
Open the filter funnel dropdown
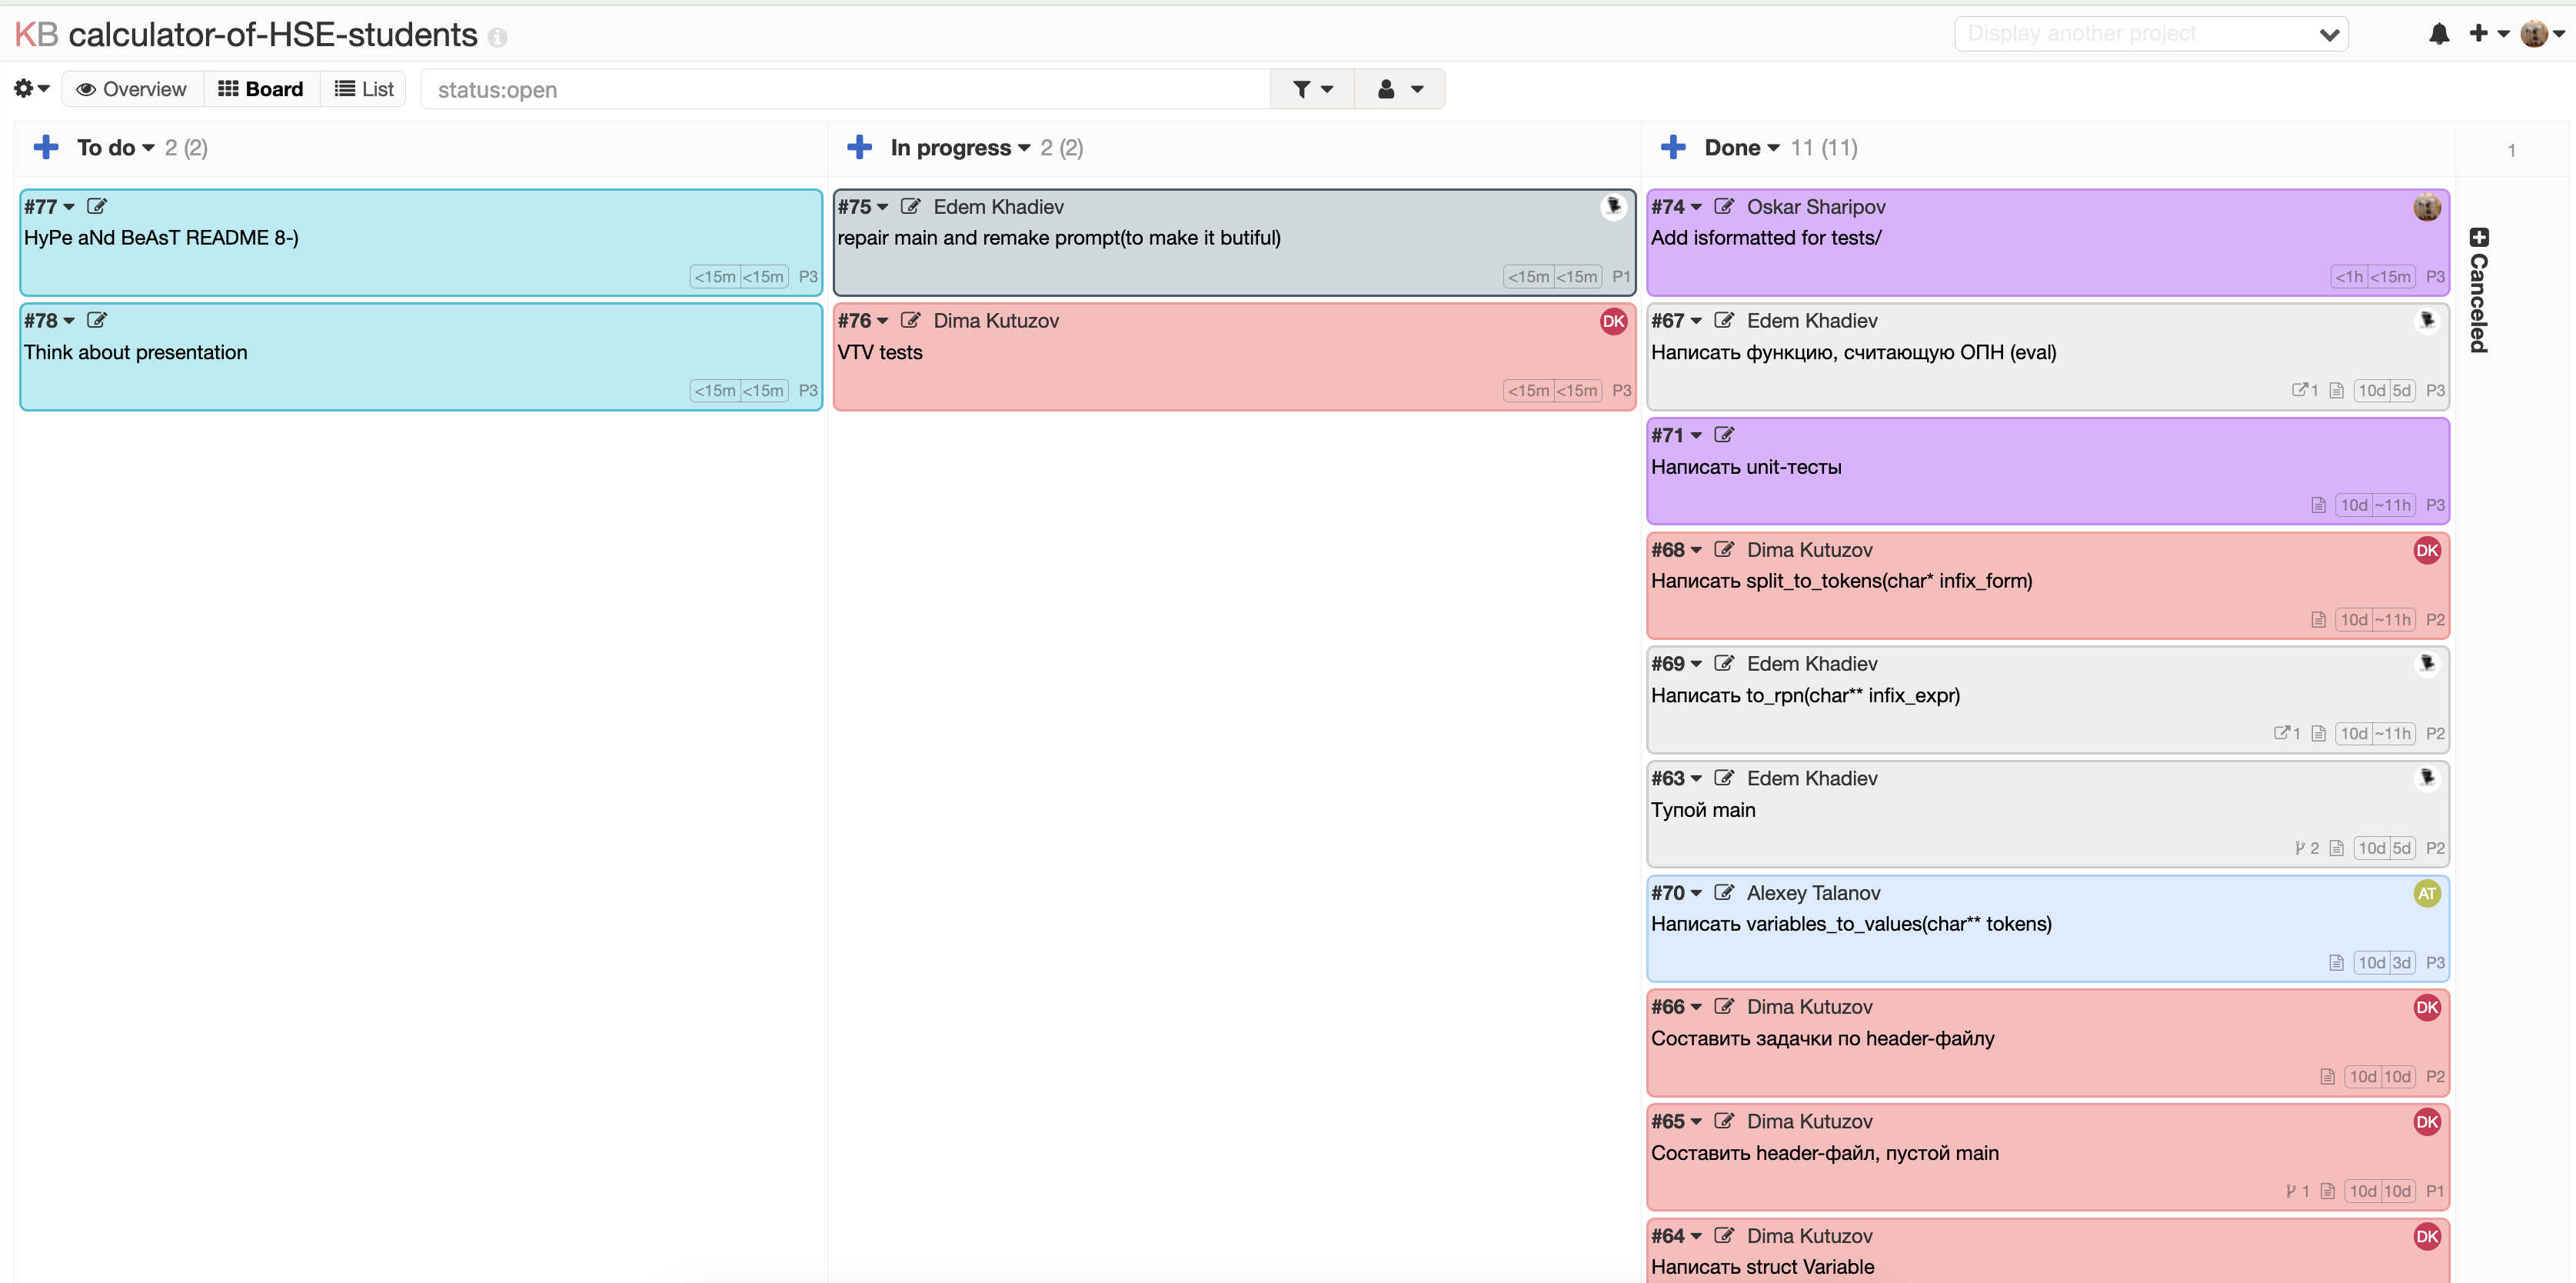(1312, 89)
